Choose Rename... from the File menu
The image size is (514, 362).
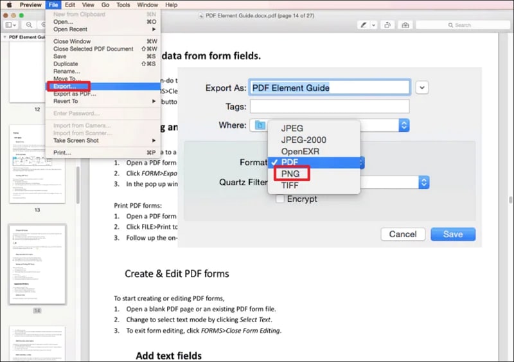[x=103, y=71]
